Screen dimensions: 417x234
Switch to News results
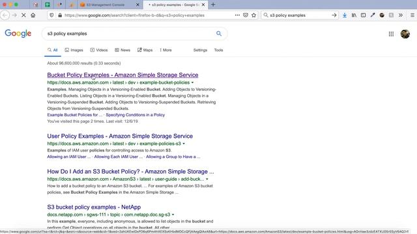click(x=122, y=50)
